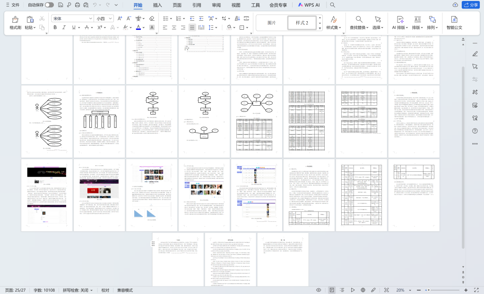
Task: Click the Format Painter (格式刷) tool
Action: 15,23
